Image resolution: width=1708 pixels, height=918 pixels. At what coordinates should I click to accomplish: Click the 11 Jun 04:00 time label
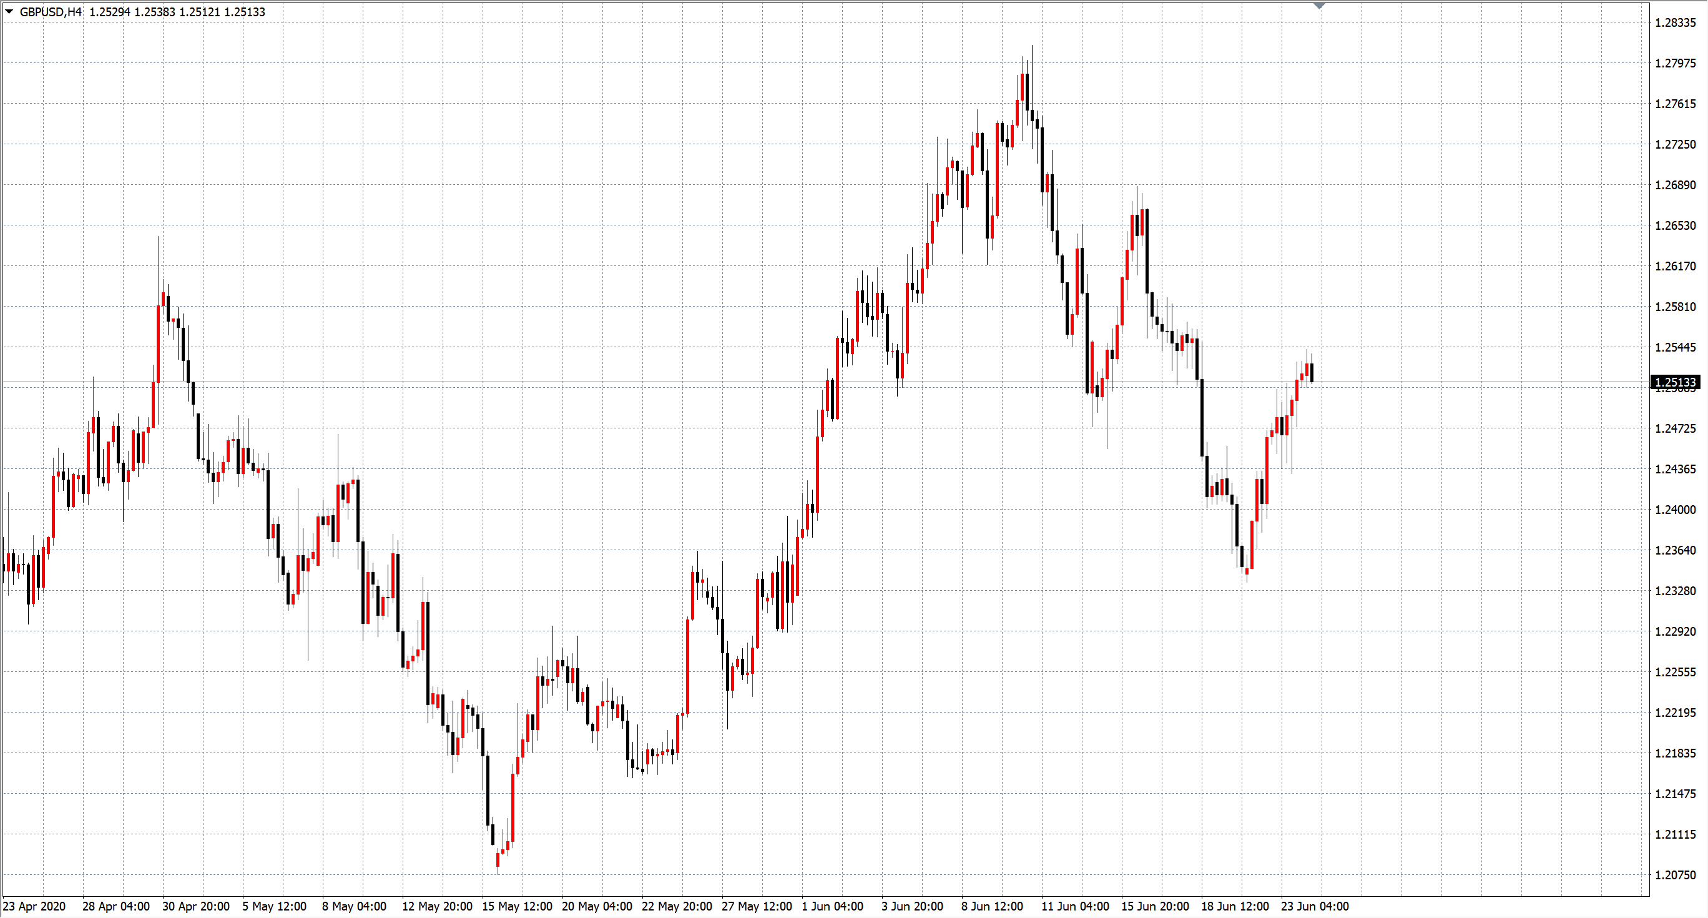click(x=1076, y=906)
